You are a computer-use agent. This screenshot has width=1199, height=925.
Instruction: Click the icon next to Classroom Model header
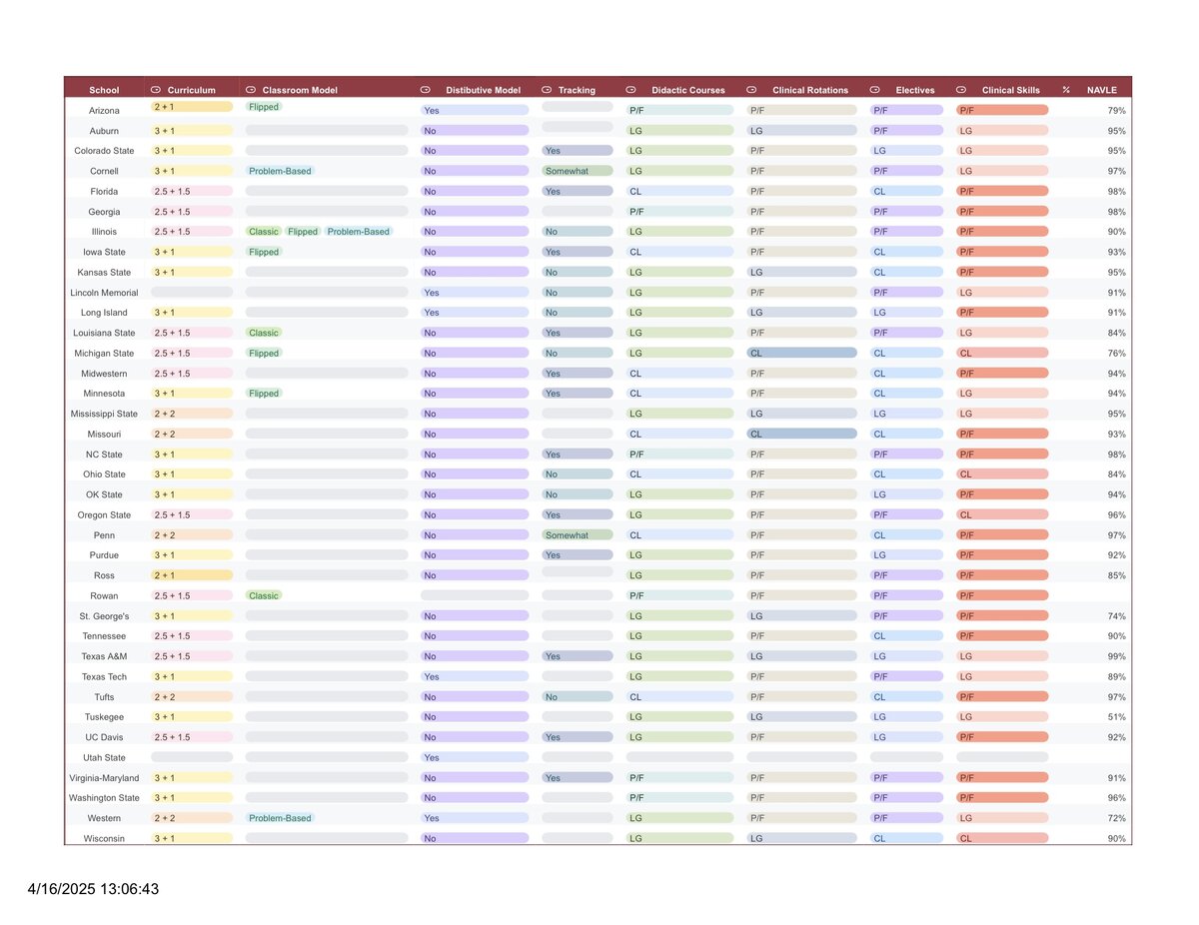251,90
